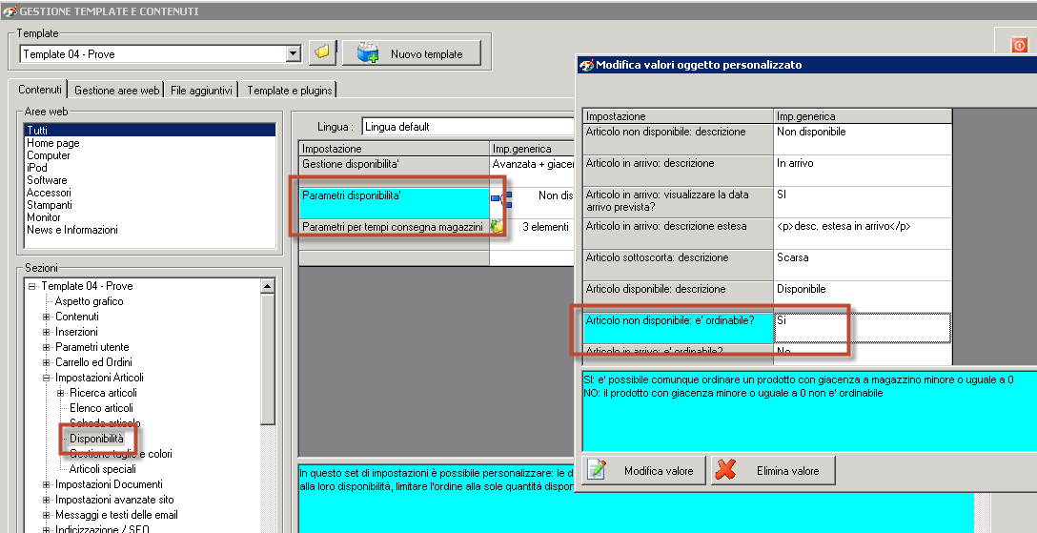Click the app icon in Modifica valori dialog title

[x=586, y=65]
